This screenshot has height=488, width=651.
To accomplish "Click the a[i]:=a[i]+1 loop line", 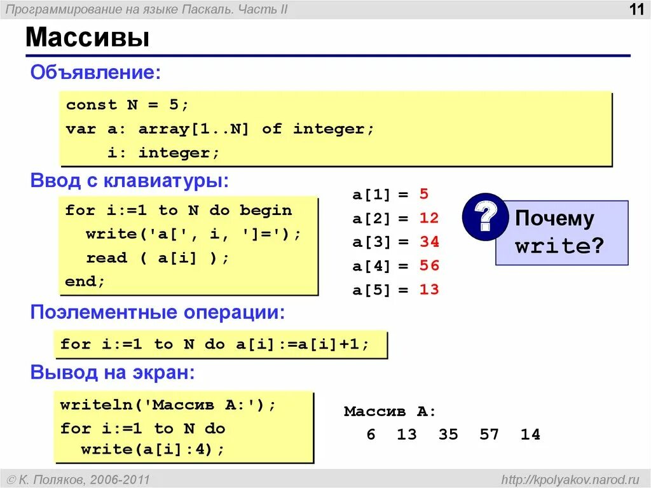I will 215,344.
